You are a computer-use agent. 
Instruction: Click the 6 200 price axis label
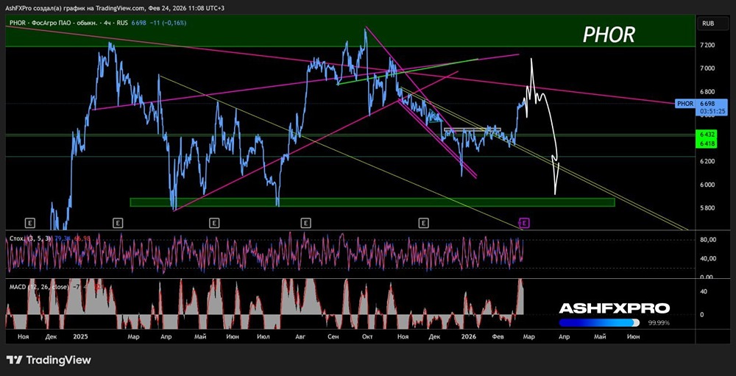pyautogui.click(x=707, y=161)
